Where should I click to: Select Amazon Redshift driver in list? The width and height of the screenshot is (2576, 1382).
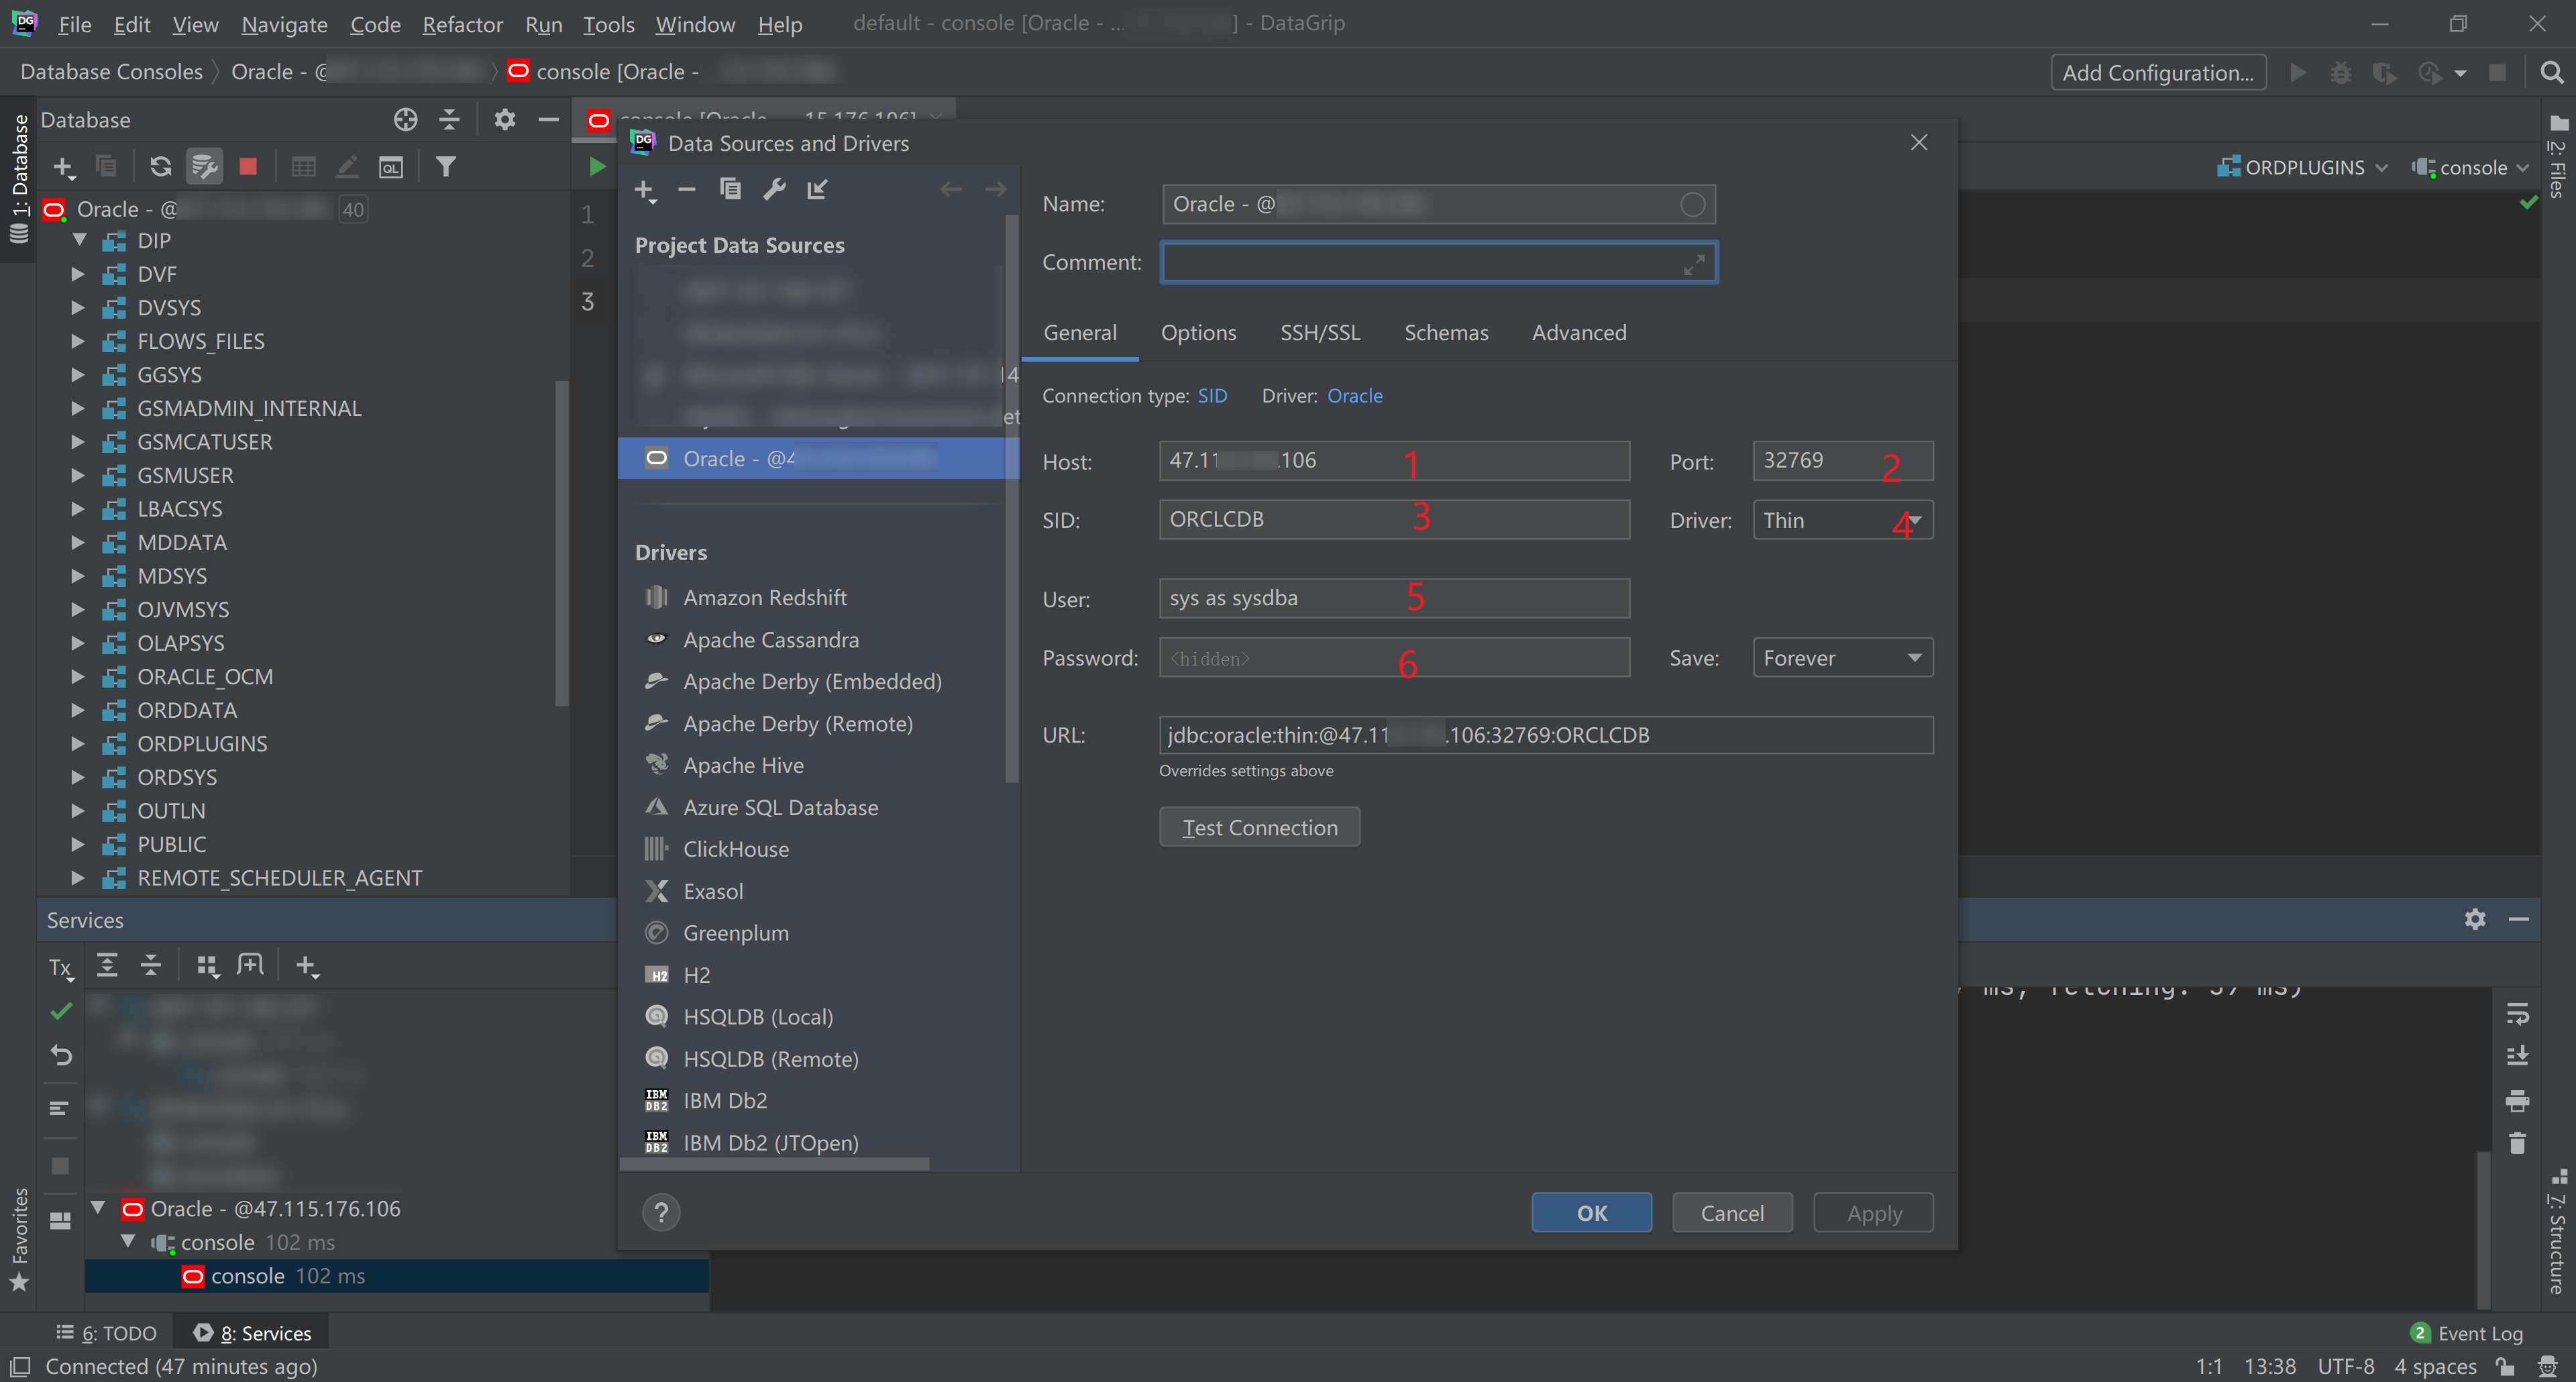pyautogui.click(x=764, y=598)
